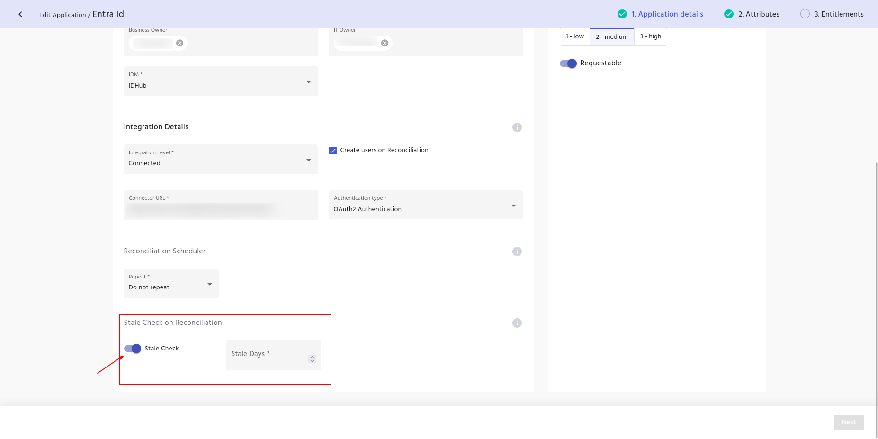The image size is (878, 439).
Task: Clear the IT Owner chip
Action: [385, 43]
